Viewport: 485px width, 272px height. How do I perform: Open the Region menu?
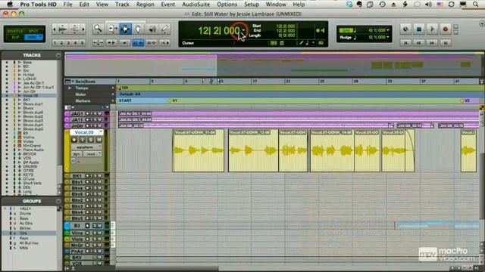(145, 5)
